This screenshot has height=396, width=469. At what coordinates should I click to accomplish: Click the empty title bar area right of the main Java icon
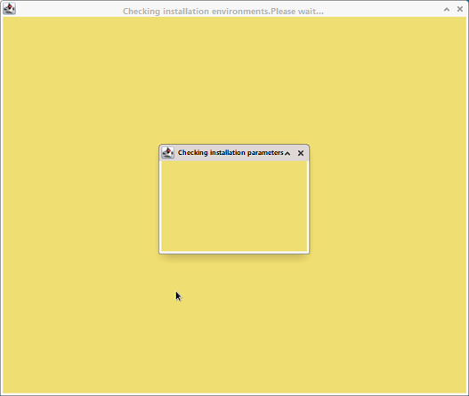coord(69,9)
